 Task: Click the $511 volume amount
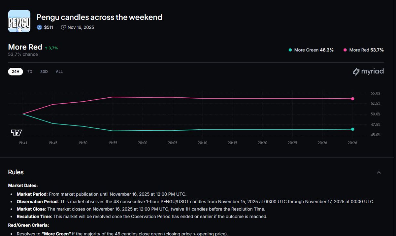coord(49,27)
